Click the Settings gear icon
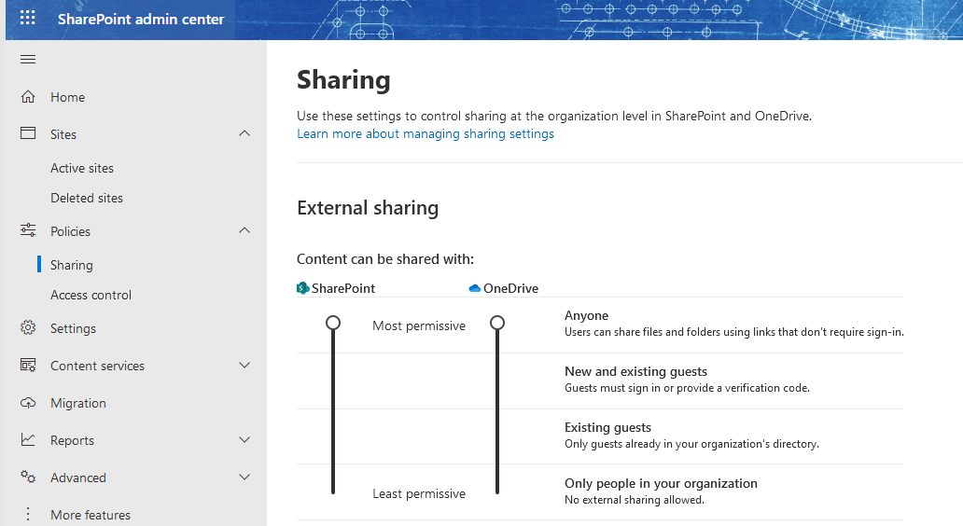 click(x=28, y=327)
